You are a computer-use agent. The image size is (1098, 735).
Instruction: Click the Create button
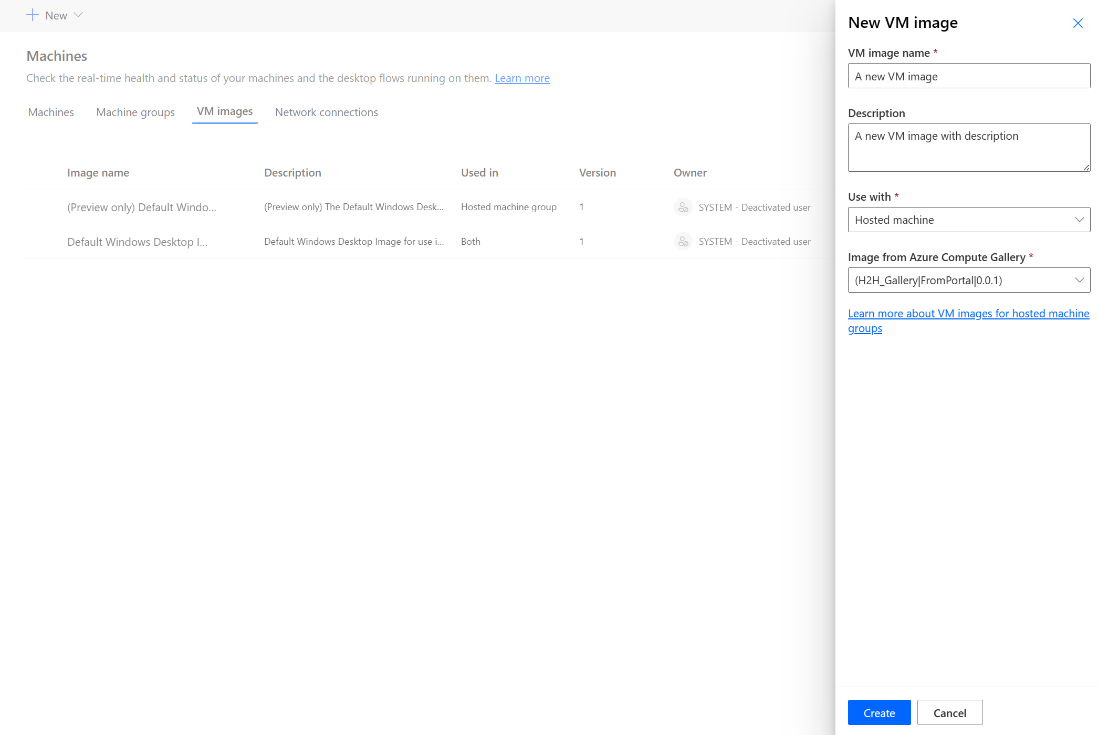point(879,713)
